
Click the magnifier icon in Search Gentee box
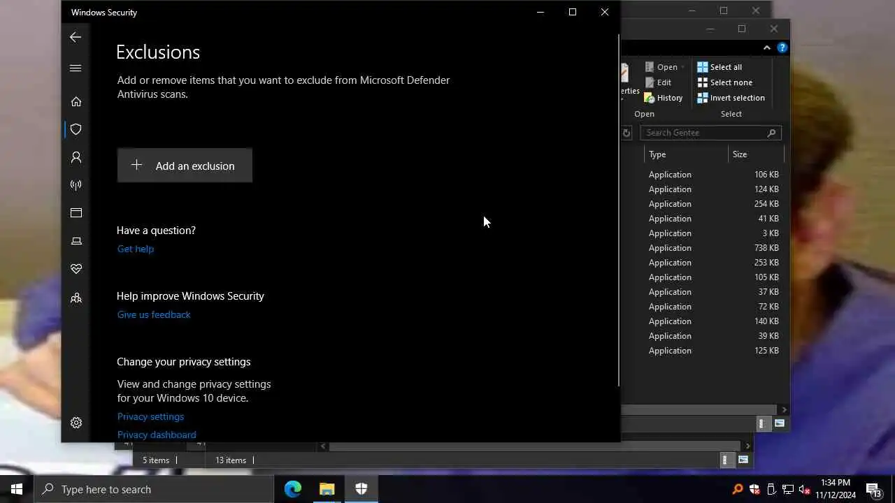pyautogui.click(x=772, y=133)
